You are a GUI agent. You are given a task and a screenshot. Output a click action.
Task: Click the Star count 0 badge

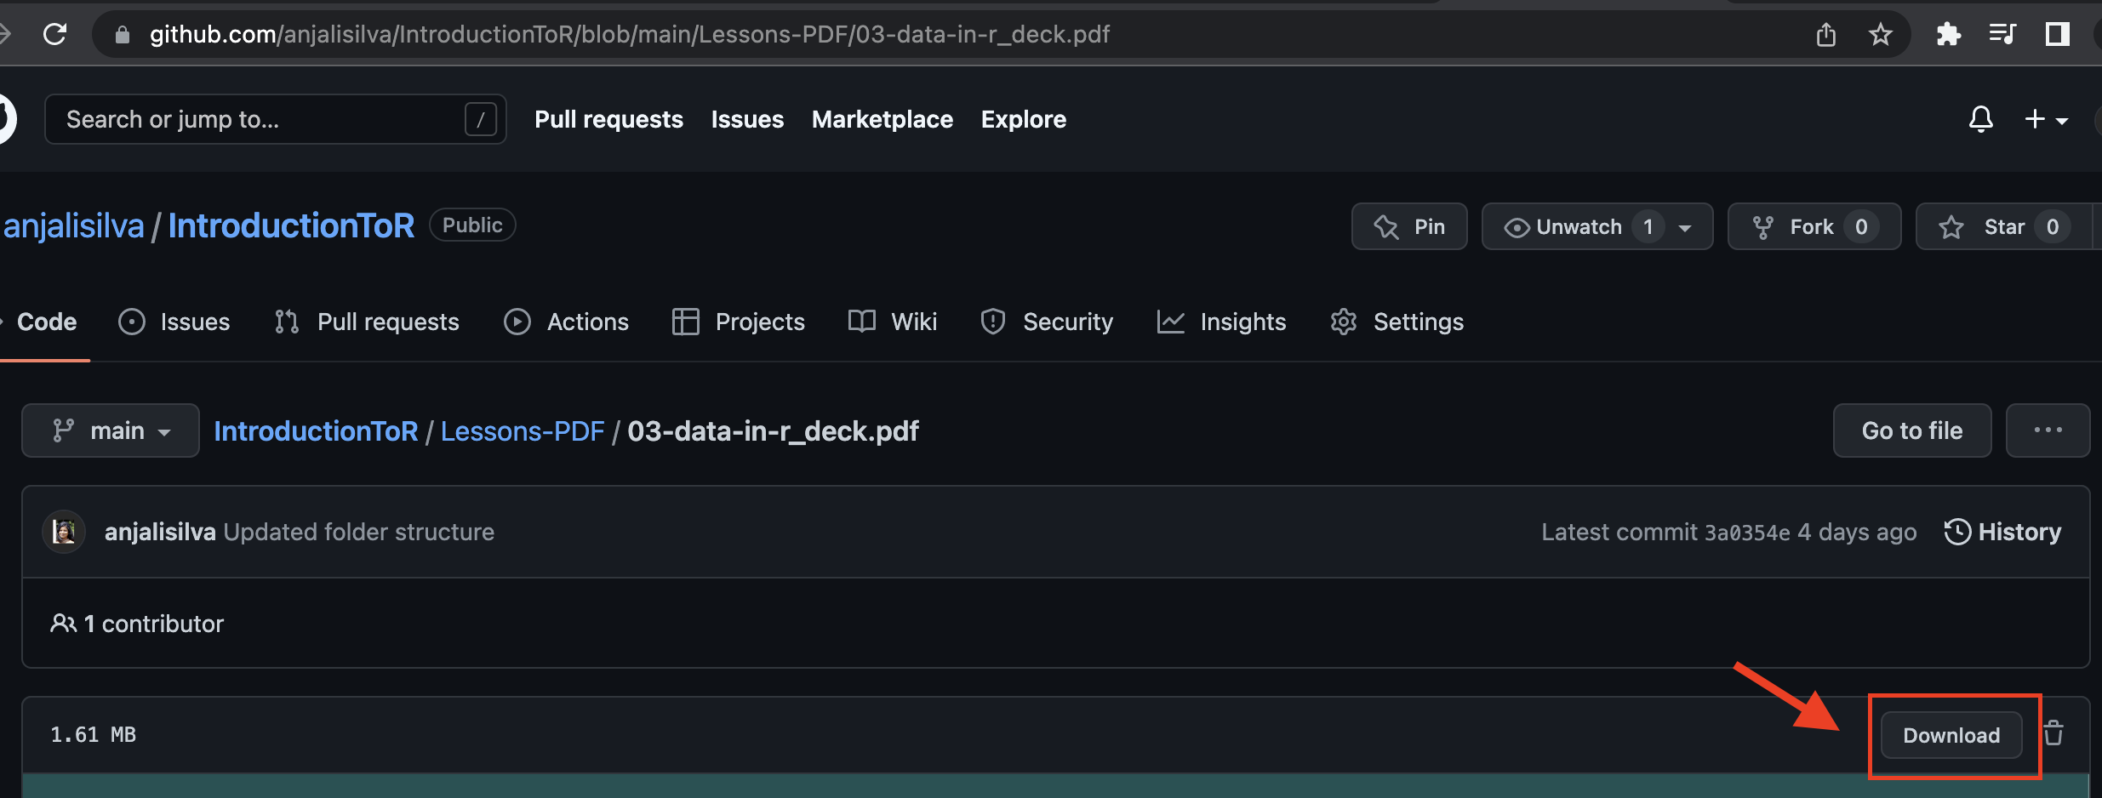[2052, 227]
